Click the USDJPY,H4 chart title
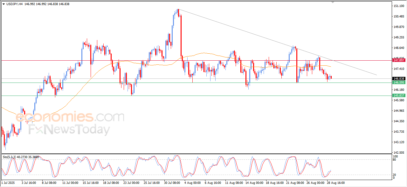This screenshot has height=187, width=407. [14, 4]
